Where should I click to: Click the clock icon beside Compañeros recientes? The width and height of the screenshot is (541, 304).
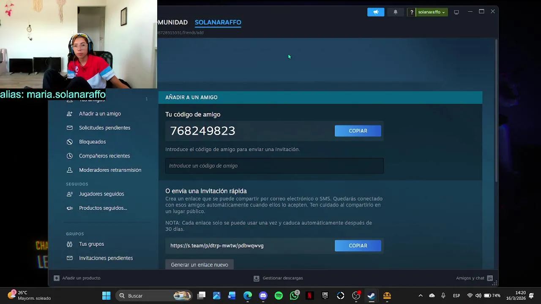tap(70, 156)
